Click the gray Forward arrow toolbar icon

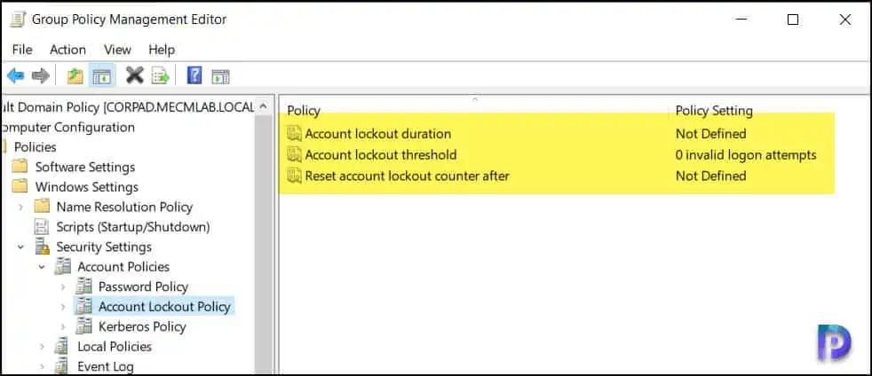click(40, 75)
